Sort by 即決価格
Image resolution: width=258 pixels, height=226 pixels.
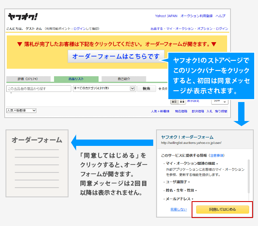(x=198, y=111)
